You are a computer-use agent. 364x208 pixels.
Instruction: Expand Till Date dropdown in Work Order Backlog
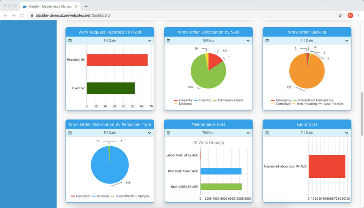click(347, 40)
